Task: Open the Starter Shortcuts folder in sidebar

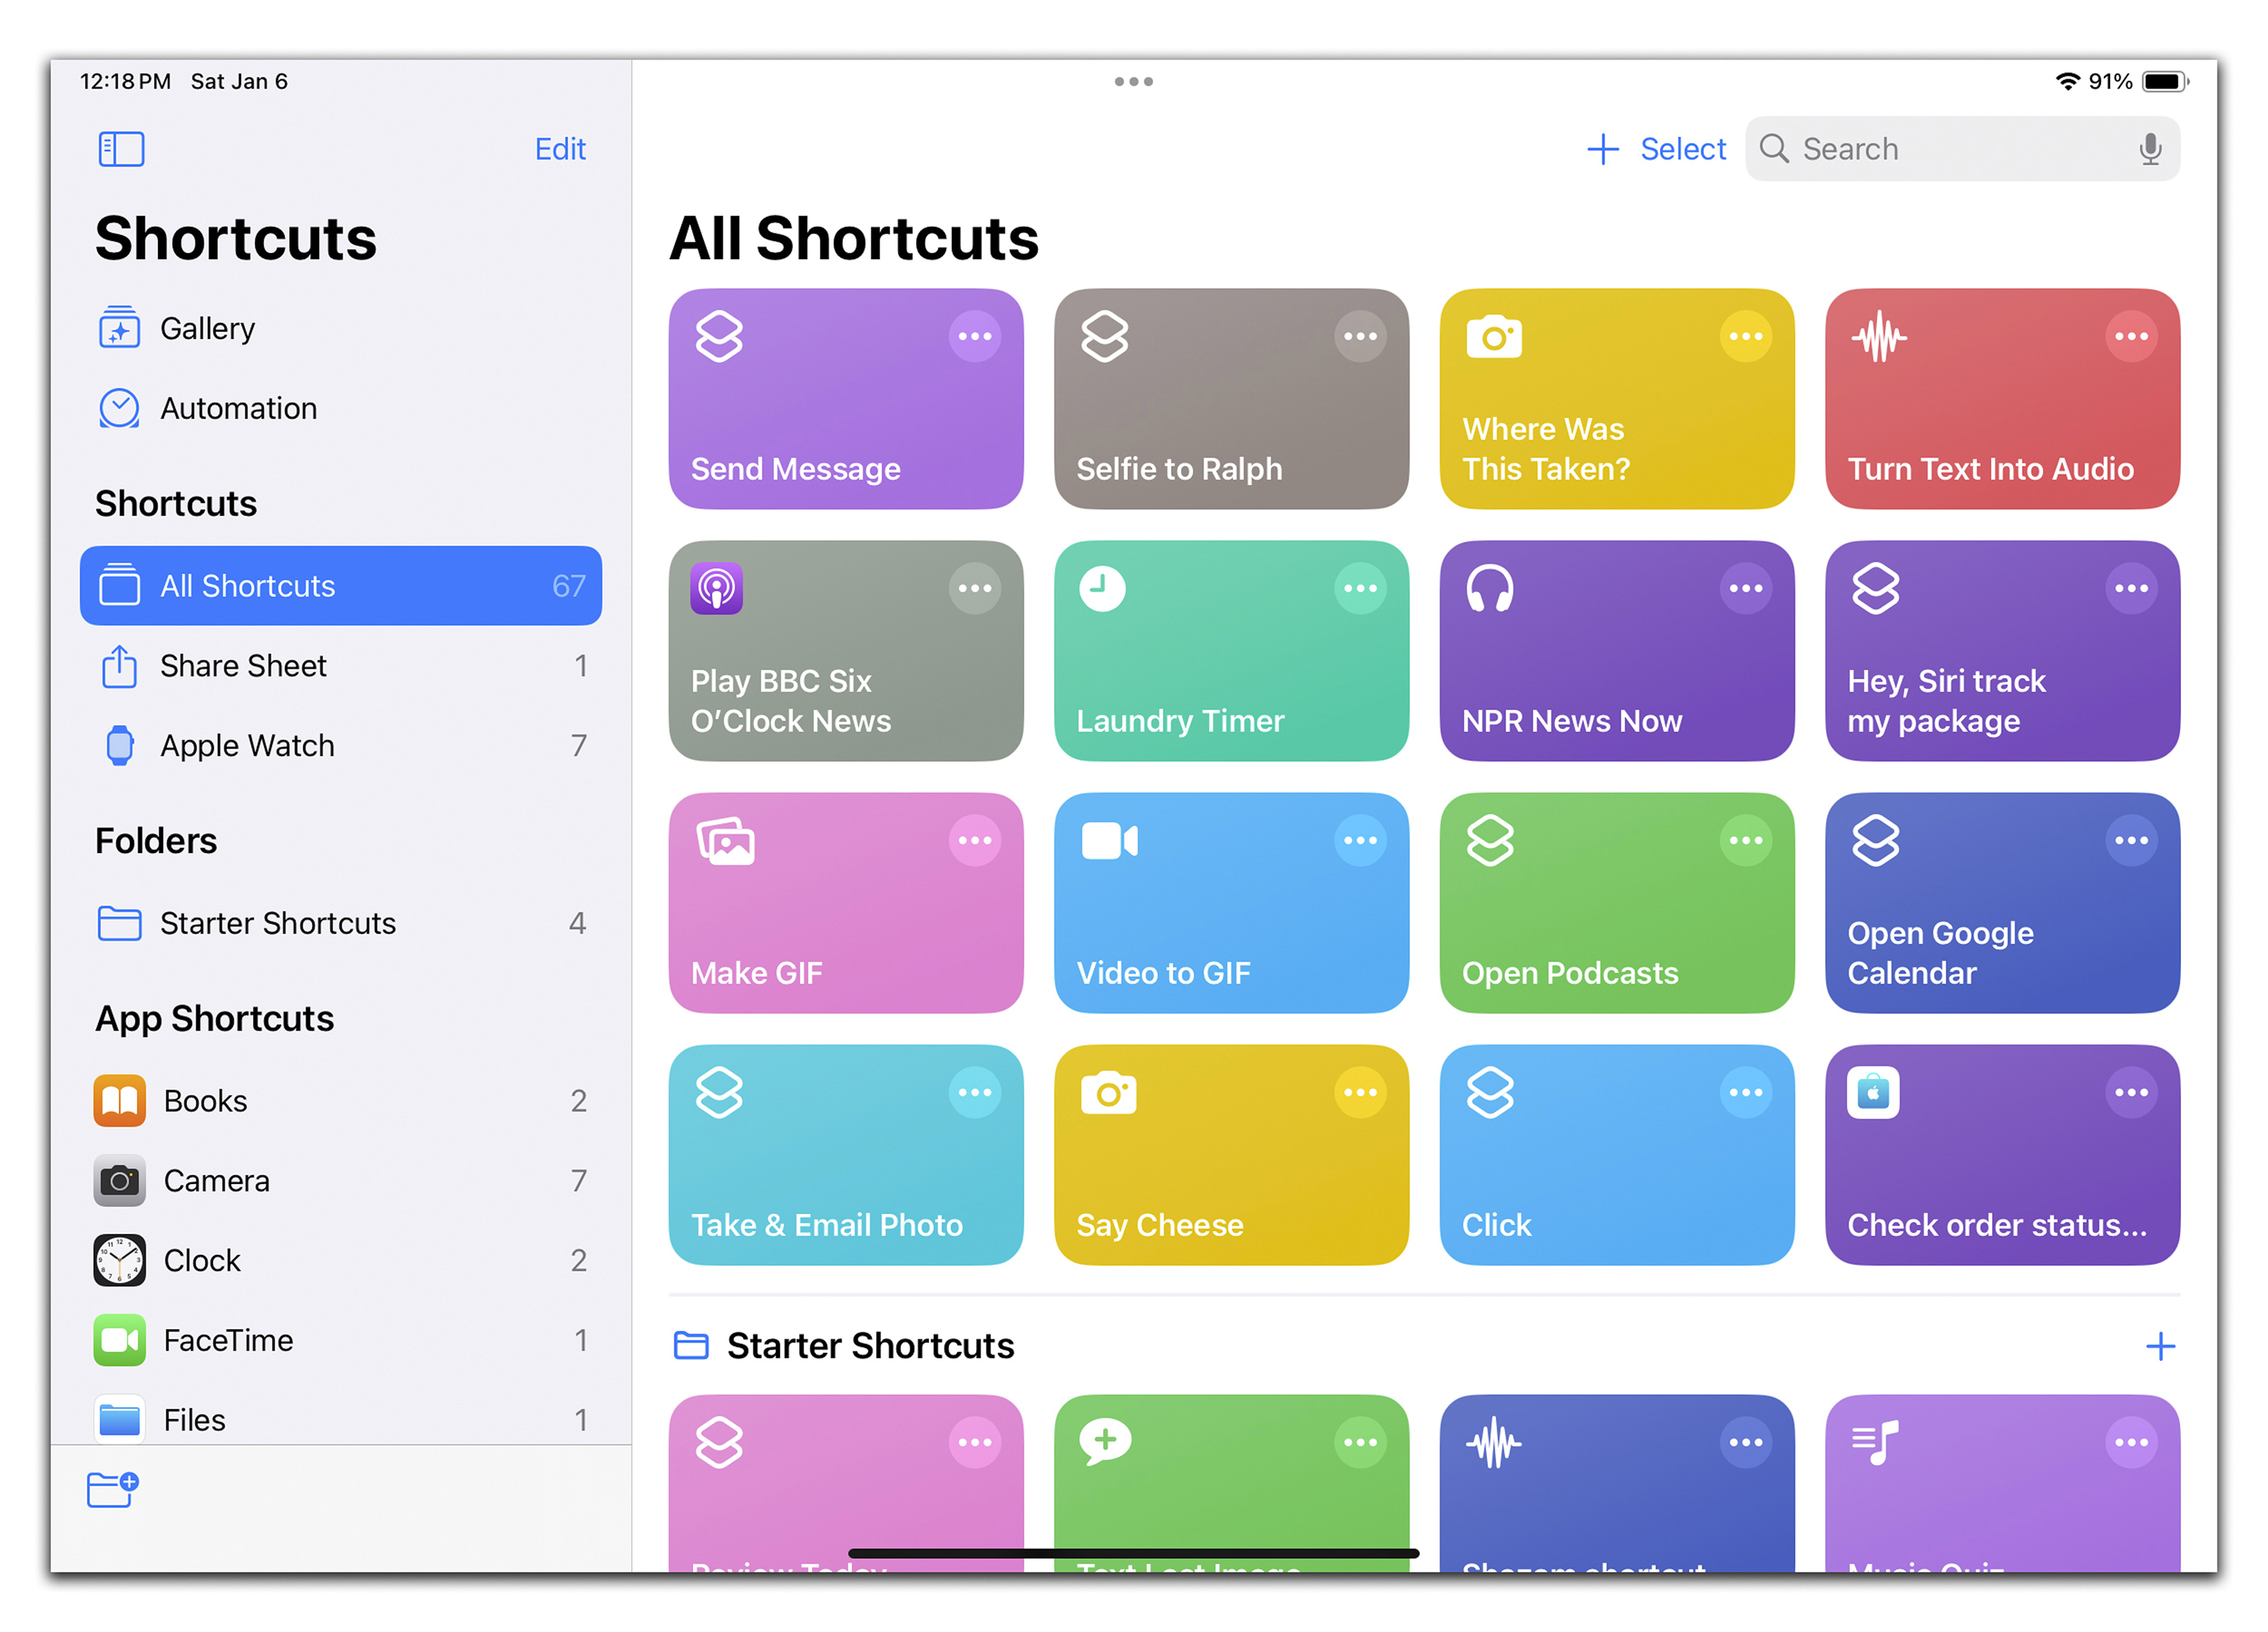Action: [x=340, y=923]
